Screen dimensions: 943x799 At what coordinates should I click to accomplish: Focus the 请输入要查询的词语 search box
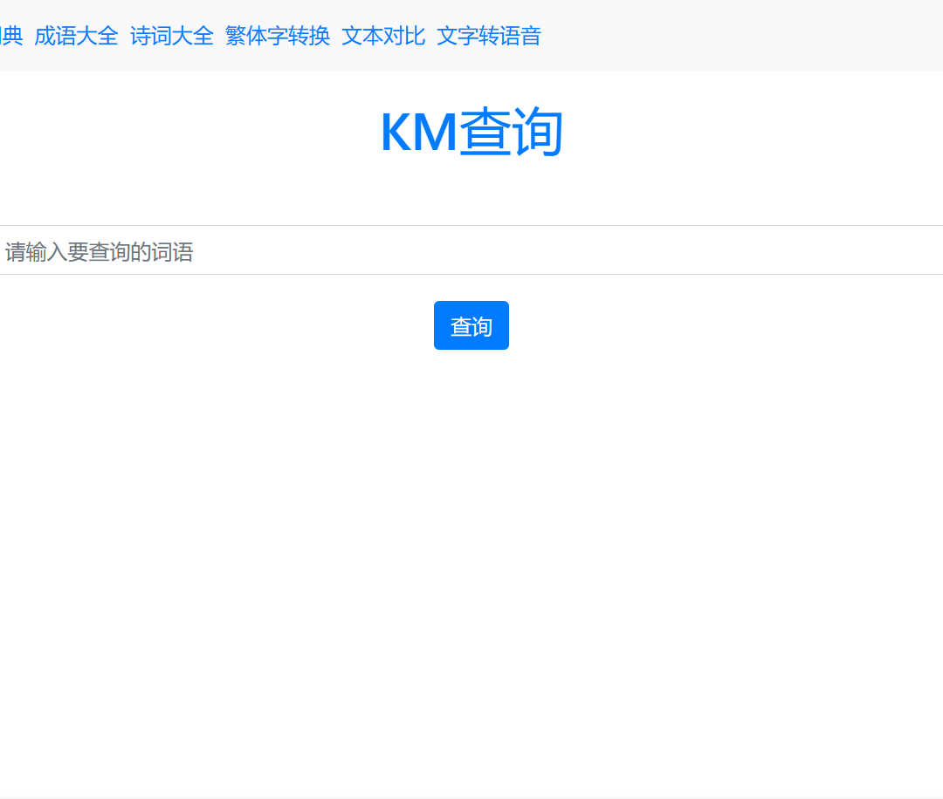(349, 250)
